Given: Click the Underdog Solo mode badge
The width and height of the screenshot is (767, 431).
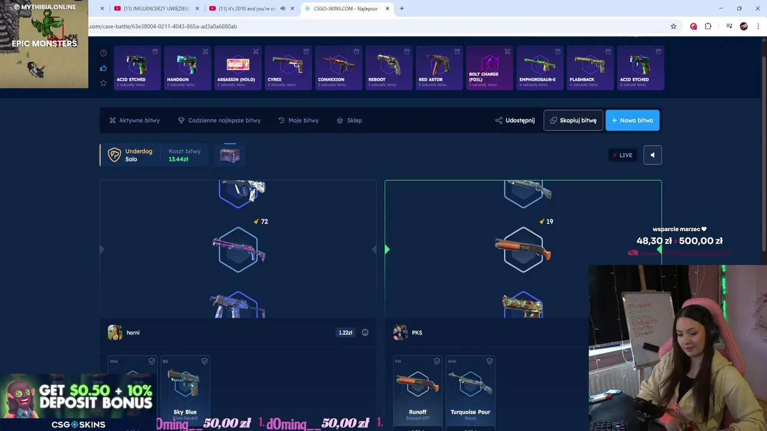Looking at the screenshot, I should point(130,155).
